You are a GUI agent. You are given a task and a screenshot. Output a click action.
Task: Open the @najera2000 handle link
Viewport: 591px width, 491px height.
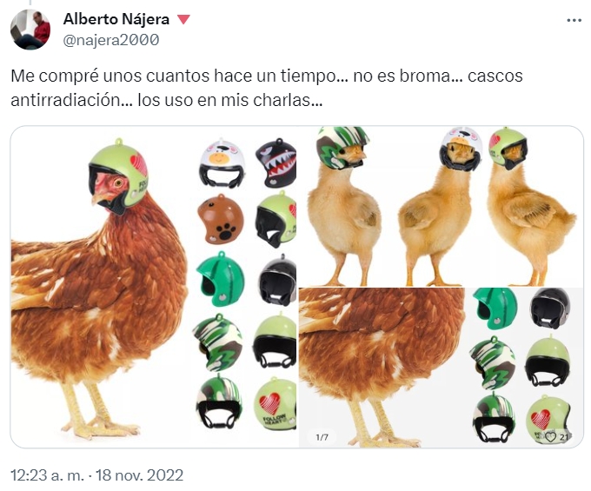(111, 40)
